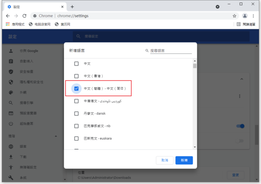
Task: Open the language entry's three-dot options
Action: coord(240,96)
